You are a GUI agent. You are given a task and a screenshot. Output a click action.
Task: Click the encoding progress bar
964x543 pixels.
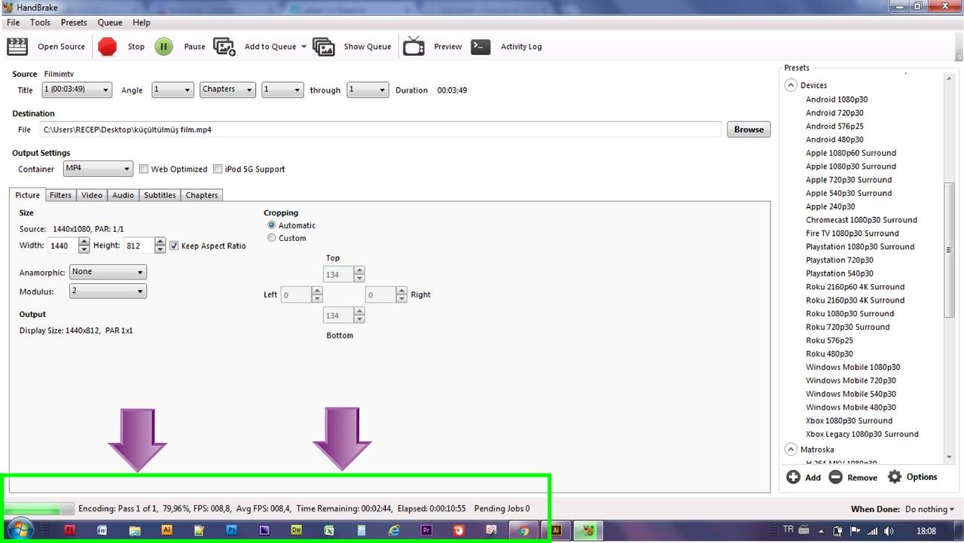coord(39,509)
